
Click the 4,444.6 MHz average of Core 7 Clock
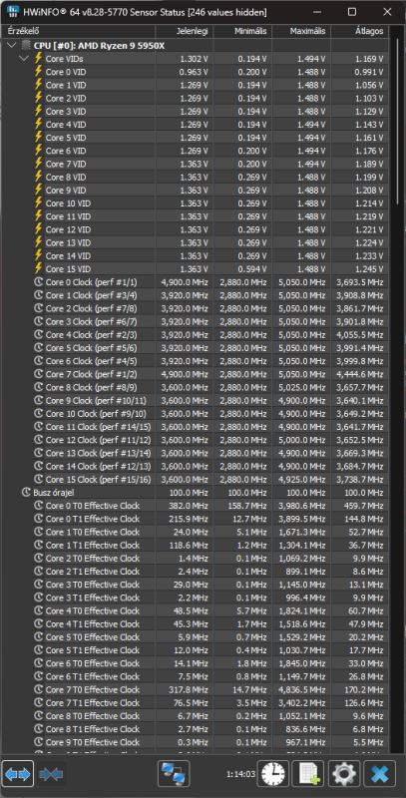[360, 374]
